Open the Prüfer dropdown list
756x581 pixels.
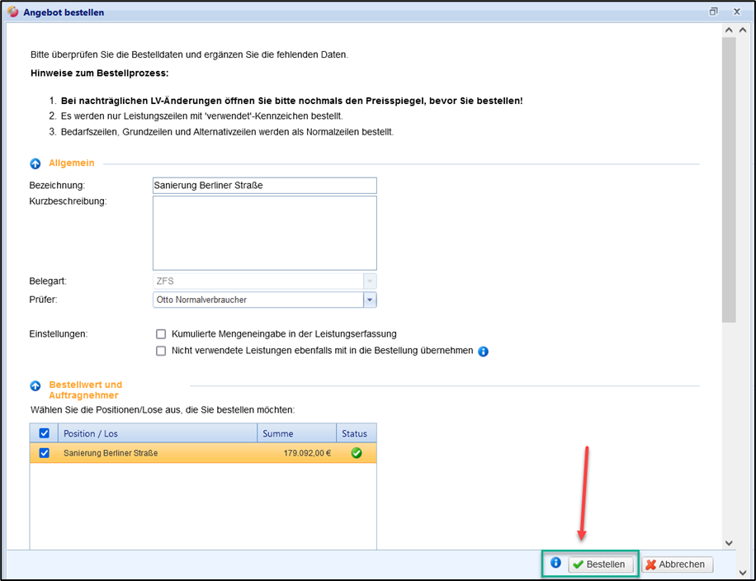(370, 300)
